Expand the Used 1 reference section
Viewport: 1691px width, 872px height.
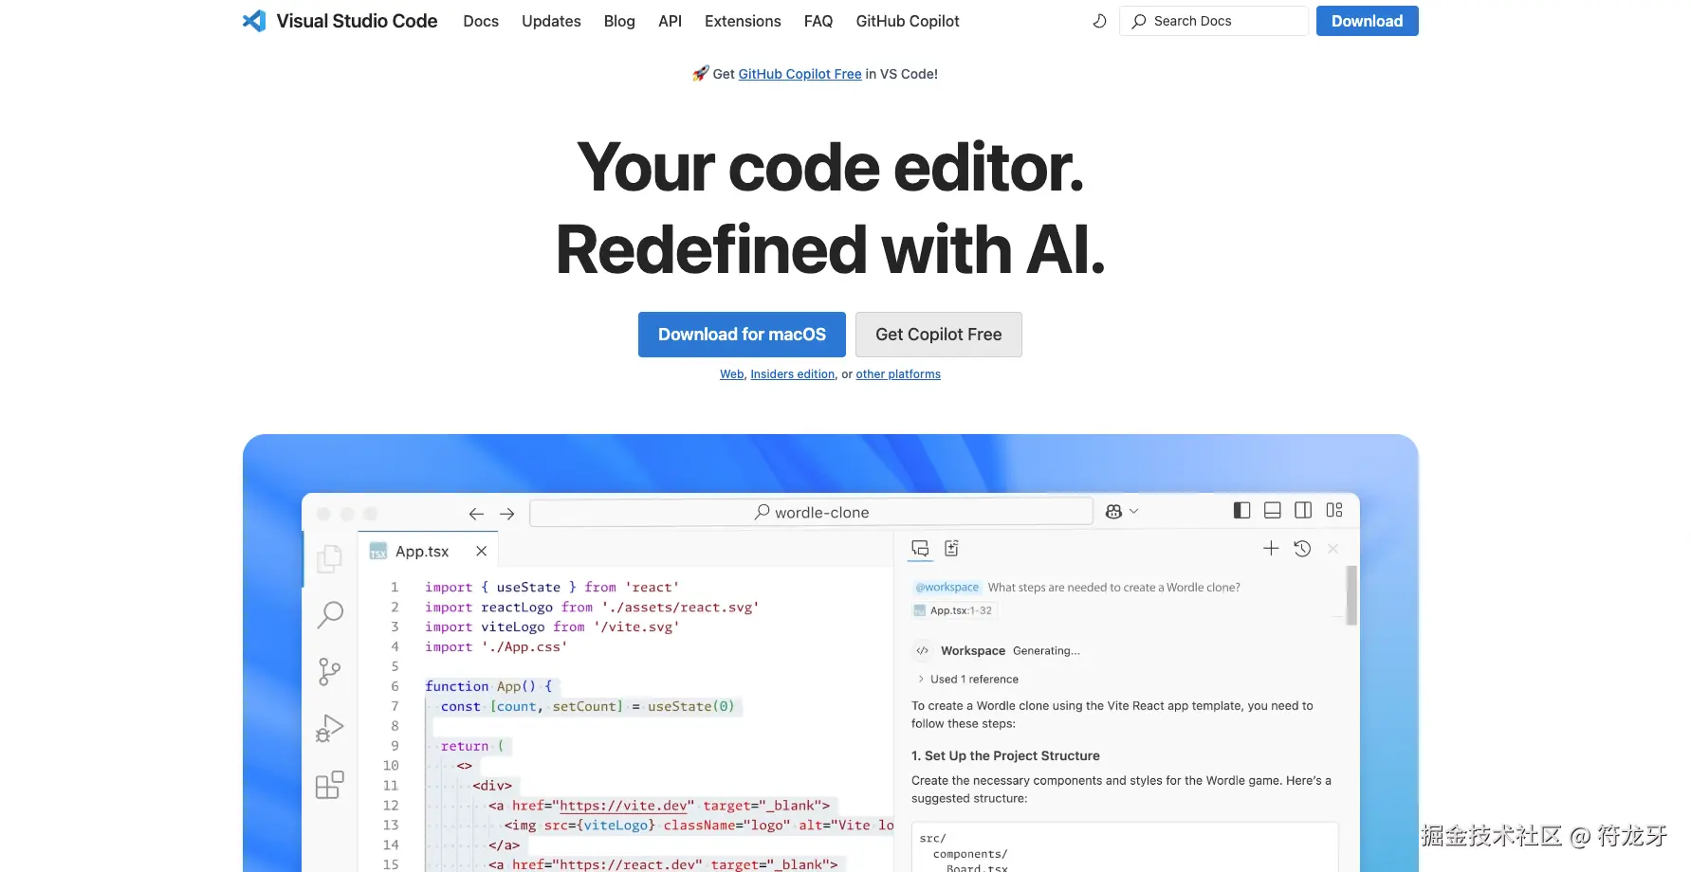(967, 680)
